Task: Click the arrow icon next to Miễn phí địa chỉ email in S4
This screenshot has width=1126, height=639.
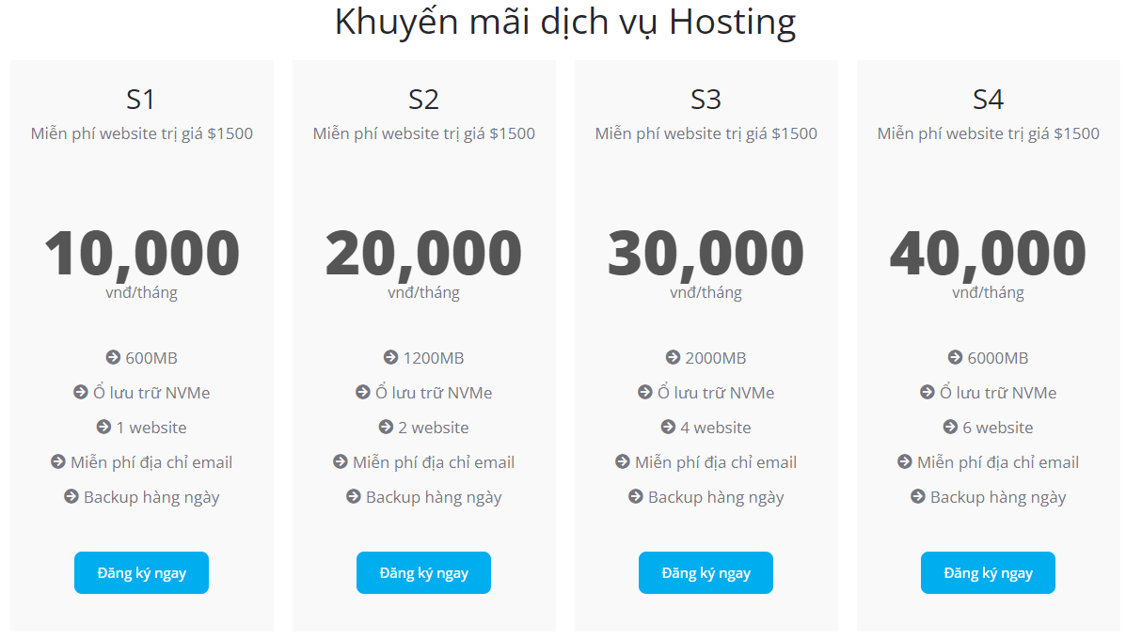Action: [x=904, y=461]
